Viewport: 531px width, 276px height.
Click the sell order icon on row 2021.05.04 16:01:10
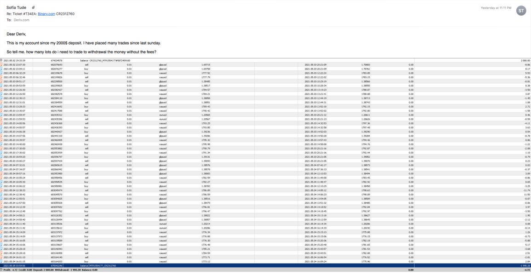coord(1,258)
